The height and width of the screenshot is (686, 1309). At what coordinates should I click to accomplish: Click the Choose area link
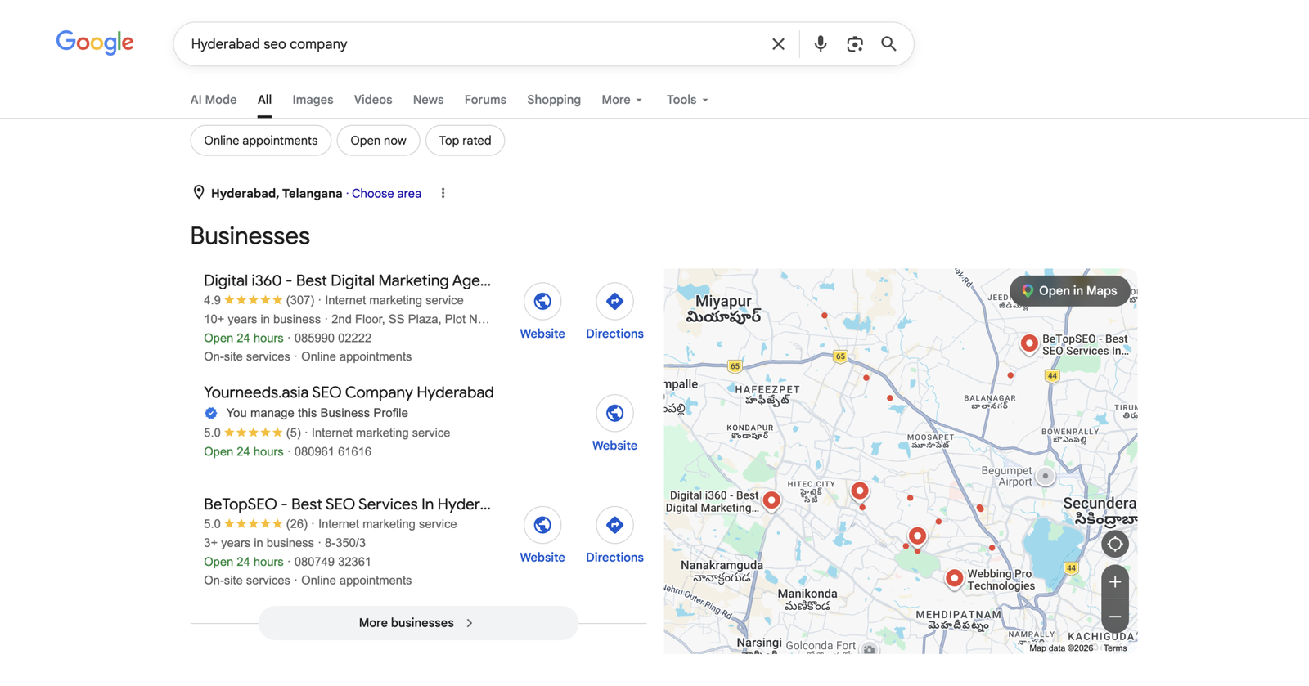pos(386,193)
